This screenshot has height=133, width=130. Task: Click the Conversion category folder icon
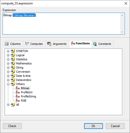point(13,72)
